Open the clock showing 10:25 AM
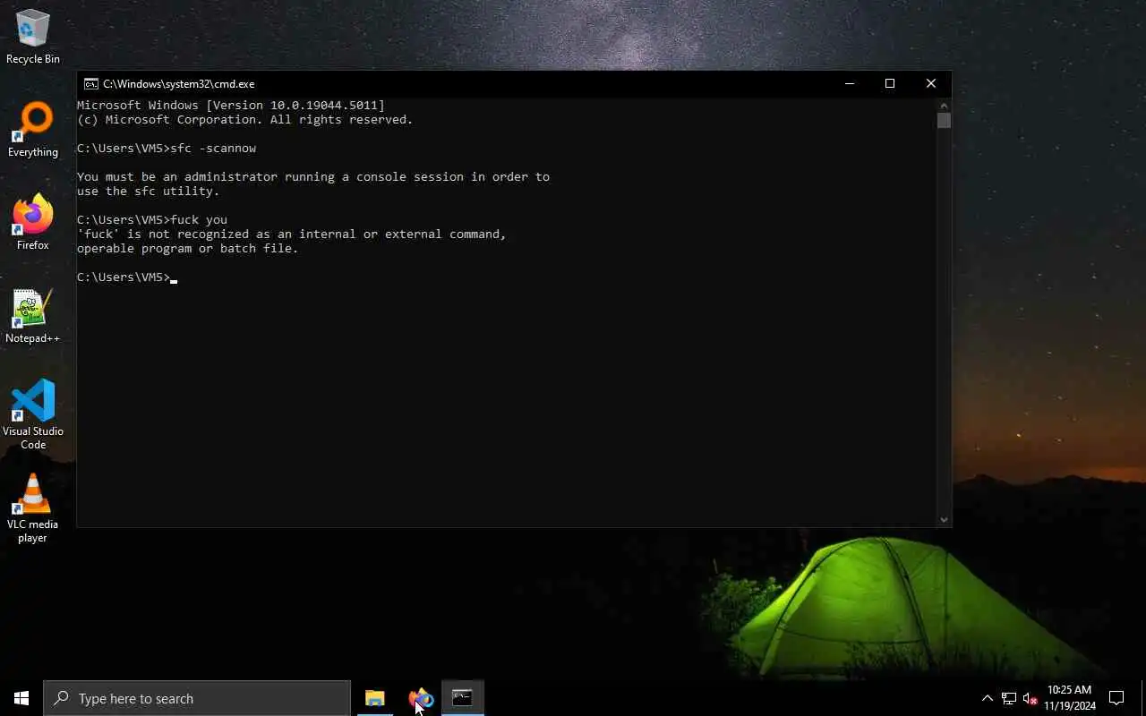Viewport: 1146px width, 716px height. click(x=1070, y=698)
